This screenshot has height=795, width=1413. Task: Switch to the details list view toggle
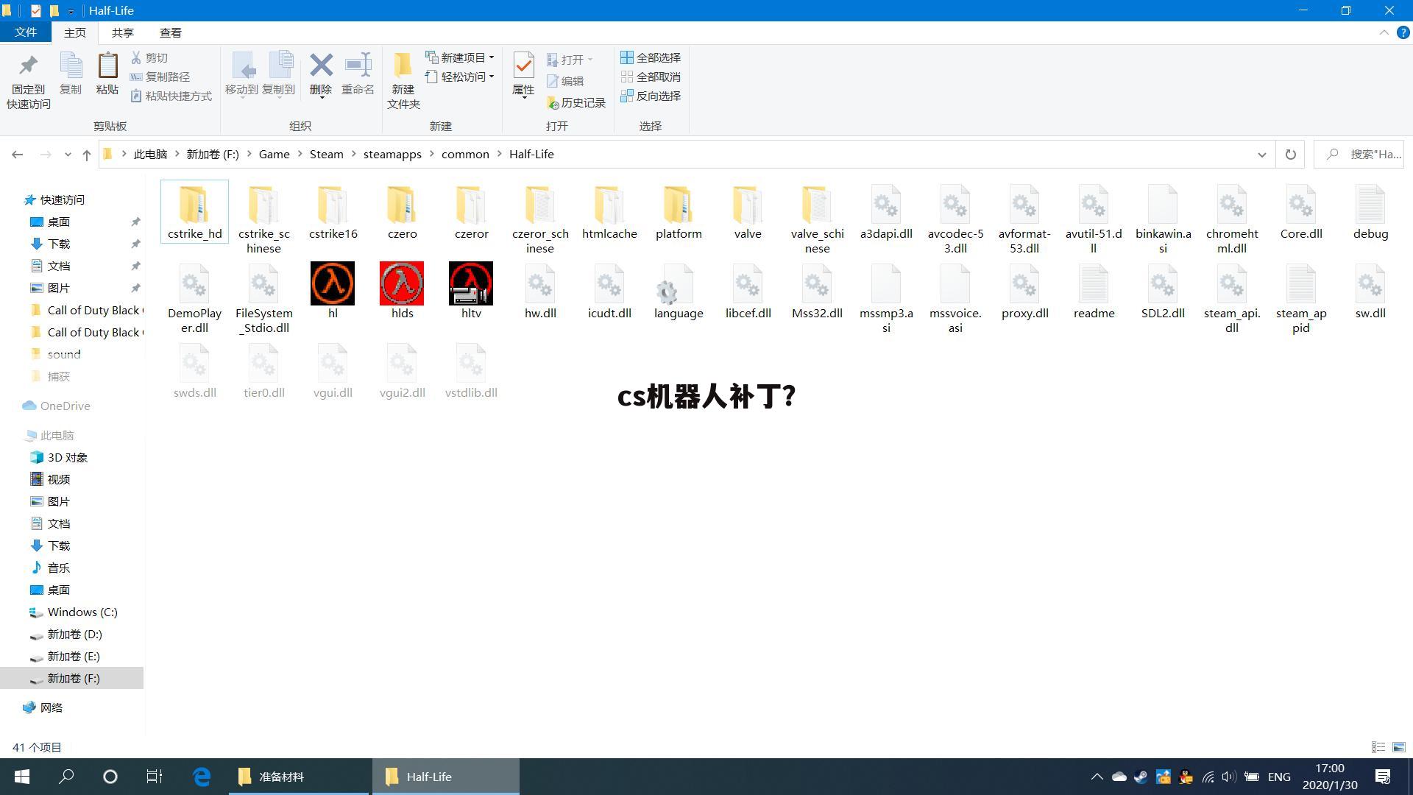point(1378,747)
